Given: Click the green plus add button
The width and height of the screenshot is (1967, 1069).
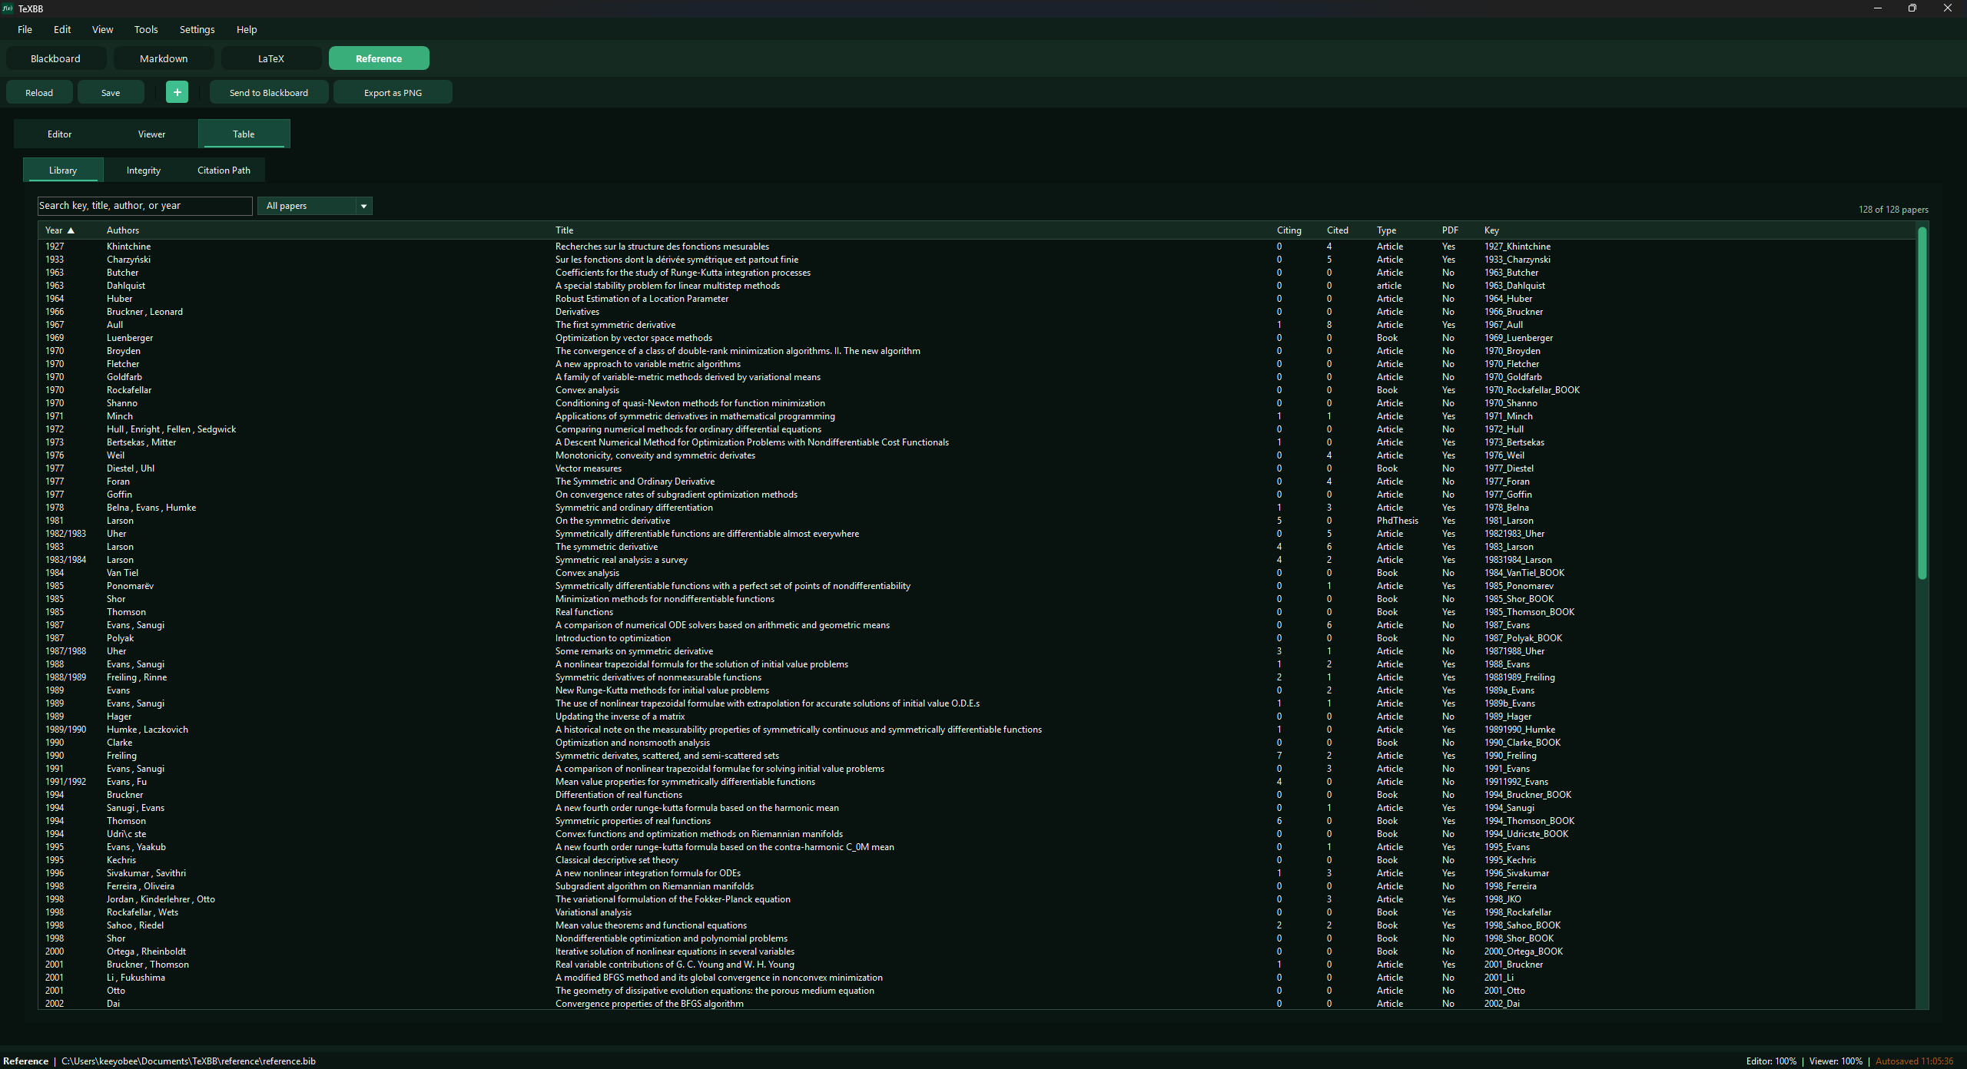Looking at the screenshot, I should (177, 92).
